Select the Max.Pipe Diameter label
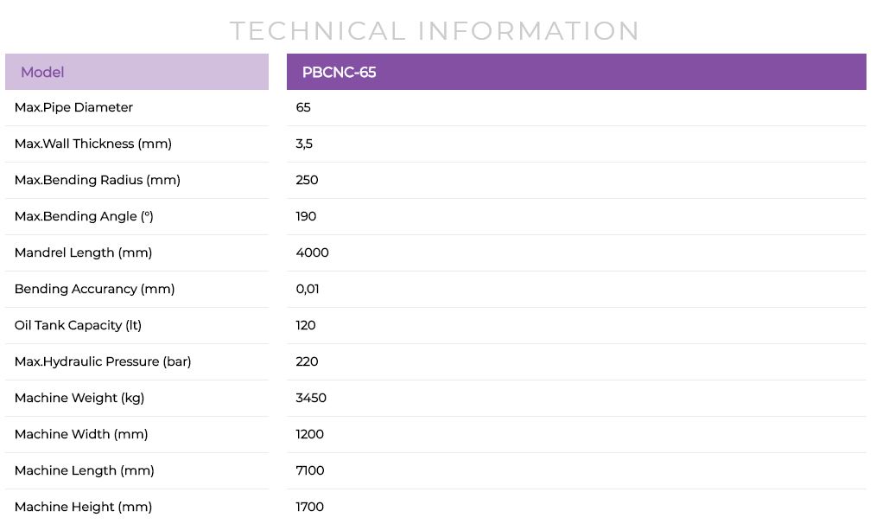Screen dimensions: 876x524 [x=73, y=107]
